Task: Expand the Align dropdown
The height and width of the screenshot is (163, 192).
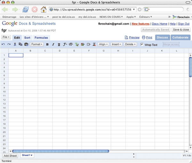Action: [103, 45]
